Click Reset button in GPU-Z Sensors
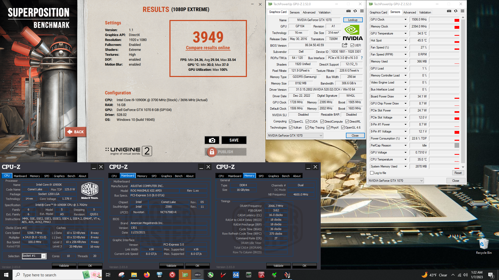This screenshot has width=499, height=280. pyautogui.click(x=458, y=173)
